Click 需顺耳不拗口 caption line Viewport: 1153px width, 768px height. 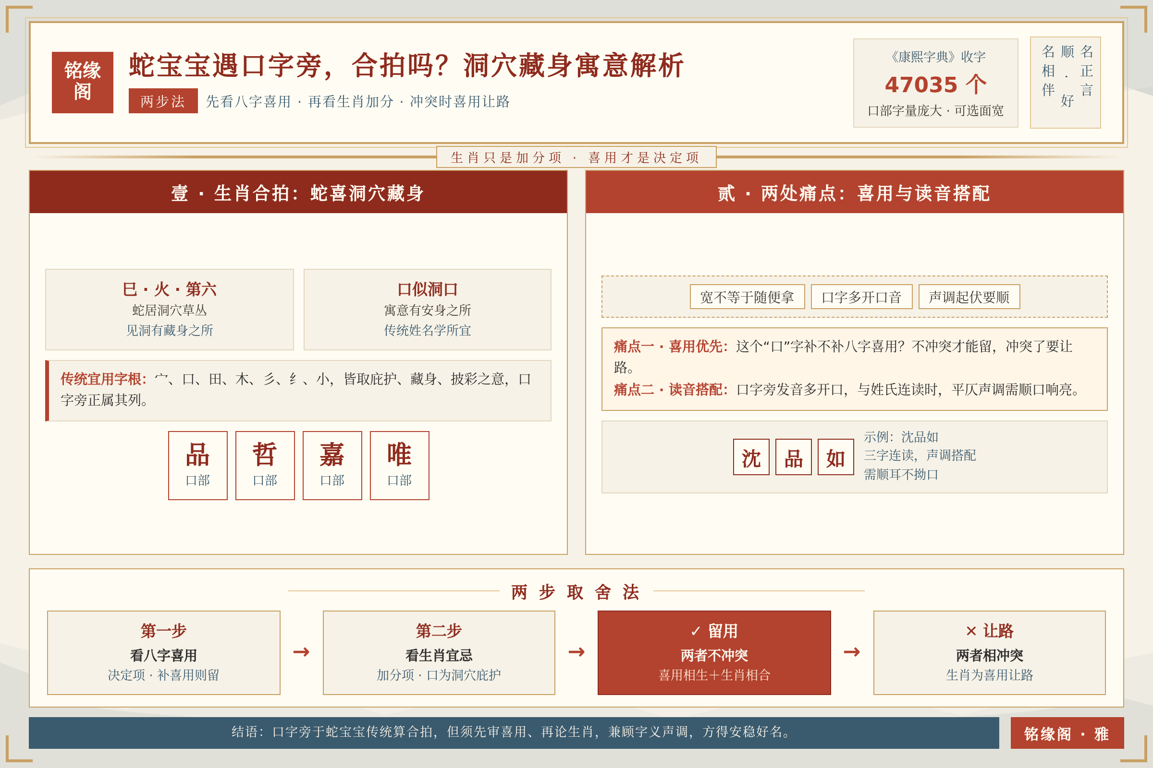pos(901,474)
